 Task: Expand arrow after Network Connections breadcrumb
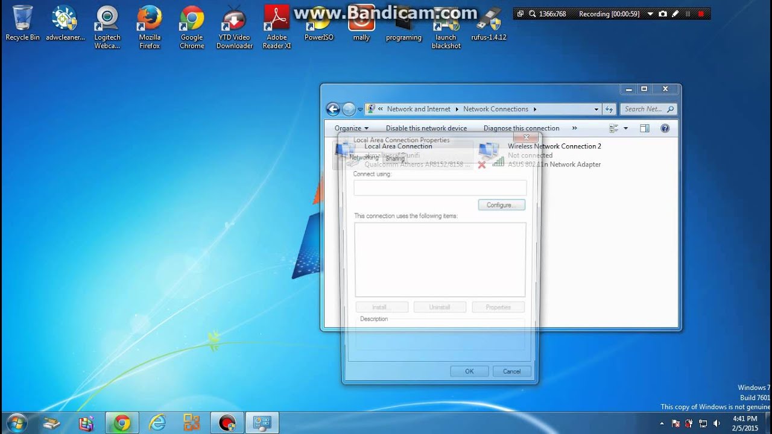coord(534,109)
